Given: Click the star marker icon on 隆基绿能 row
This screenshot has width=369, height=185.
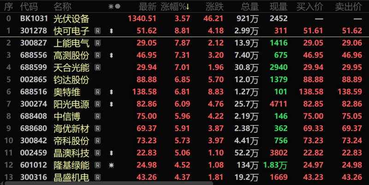Looking at the screenshot, I should coord(111,165).
